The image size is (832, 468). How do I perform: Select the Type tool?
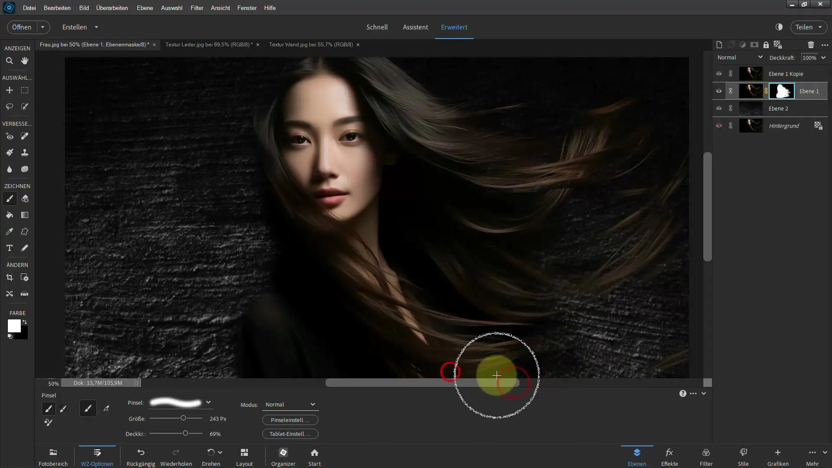[x=9, y=248]
